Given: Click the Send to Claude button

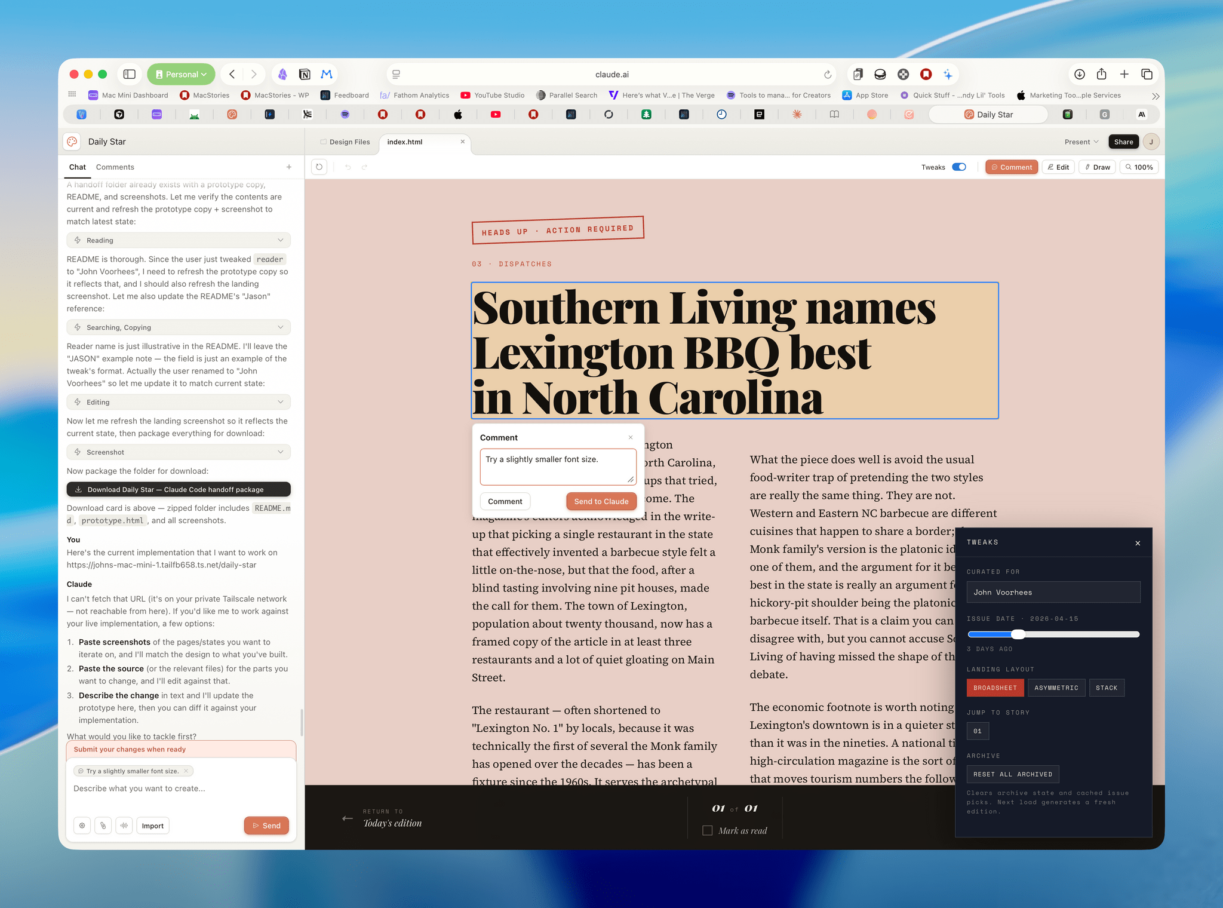Looking at the screenshot, I should click(601, 501).
